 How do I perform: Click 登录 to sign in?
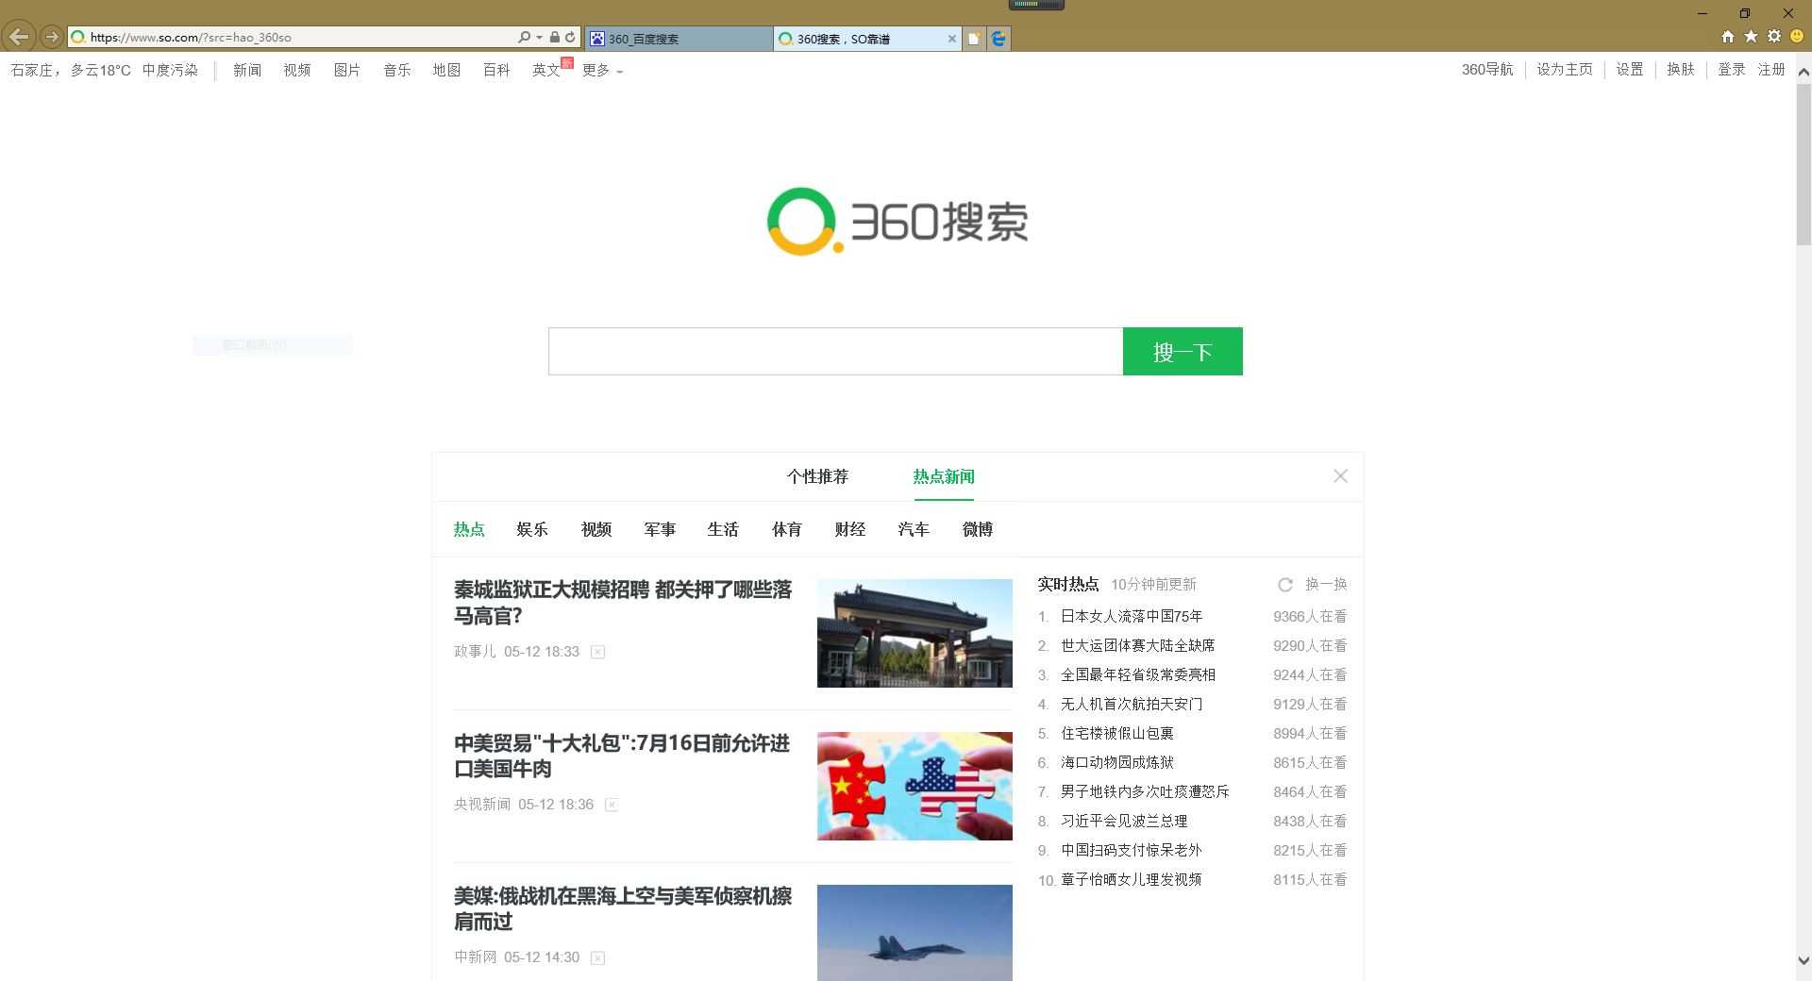tap(1732, 69)
